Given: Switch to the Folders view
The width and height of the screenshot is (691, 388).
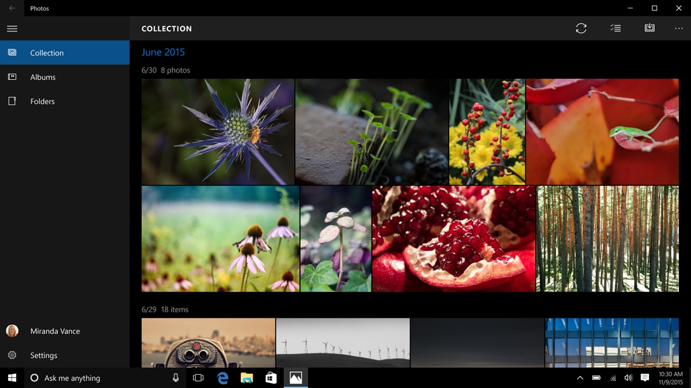Looking at the screenshot, I should point(42,101).
